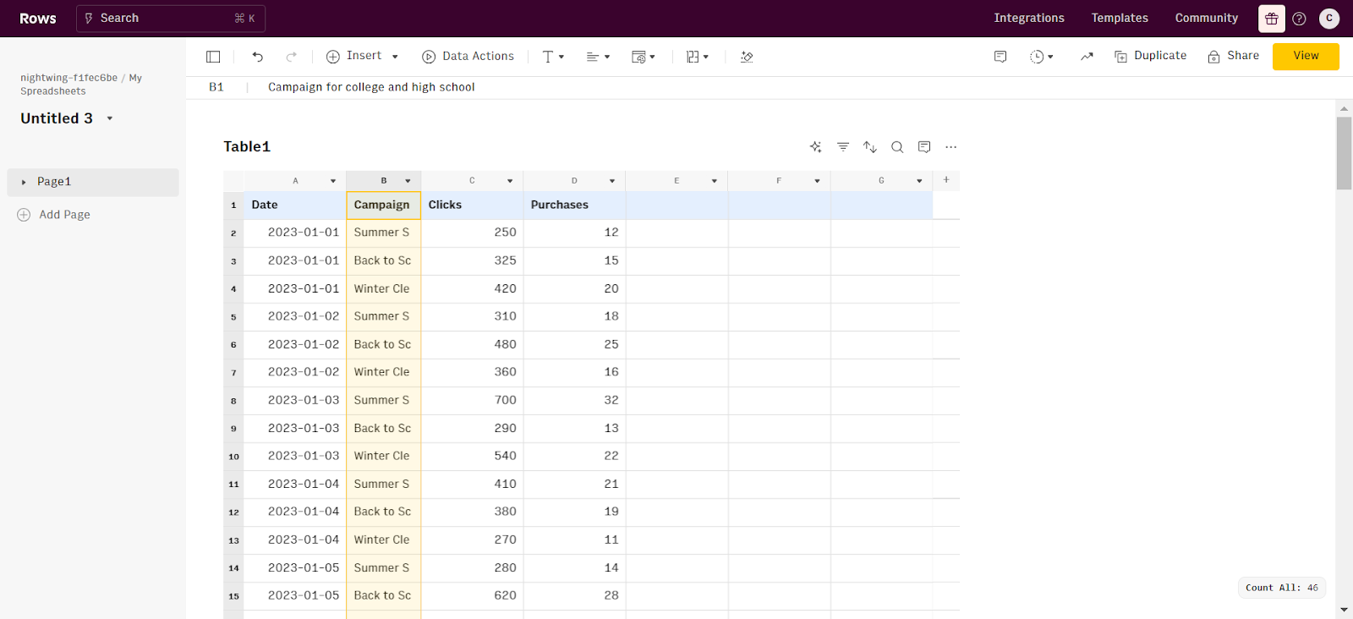This screenshot has height=619, width=1353.
Task: Open the Table1 sort icon
Action: coord(870,147)
